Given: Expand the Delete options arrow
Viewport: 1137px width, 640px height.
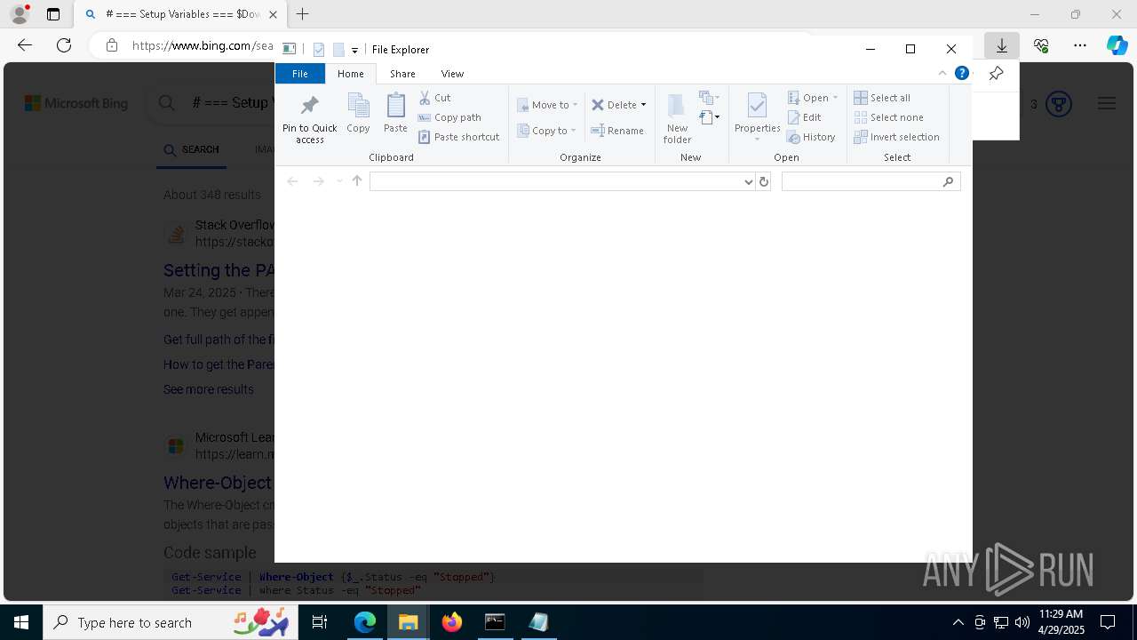Looking at the screenshot, I should (643, 105).
